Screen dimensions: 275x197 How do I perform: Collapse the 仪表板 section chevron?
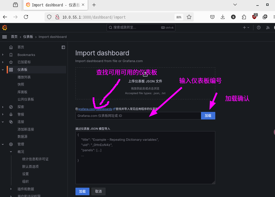click(x=3, y=70)
